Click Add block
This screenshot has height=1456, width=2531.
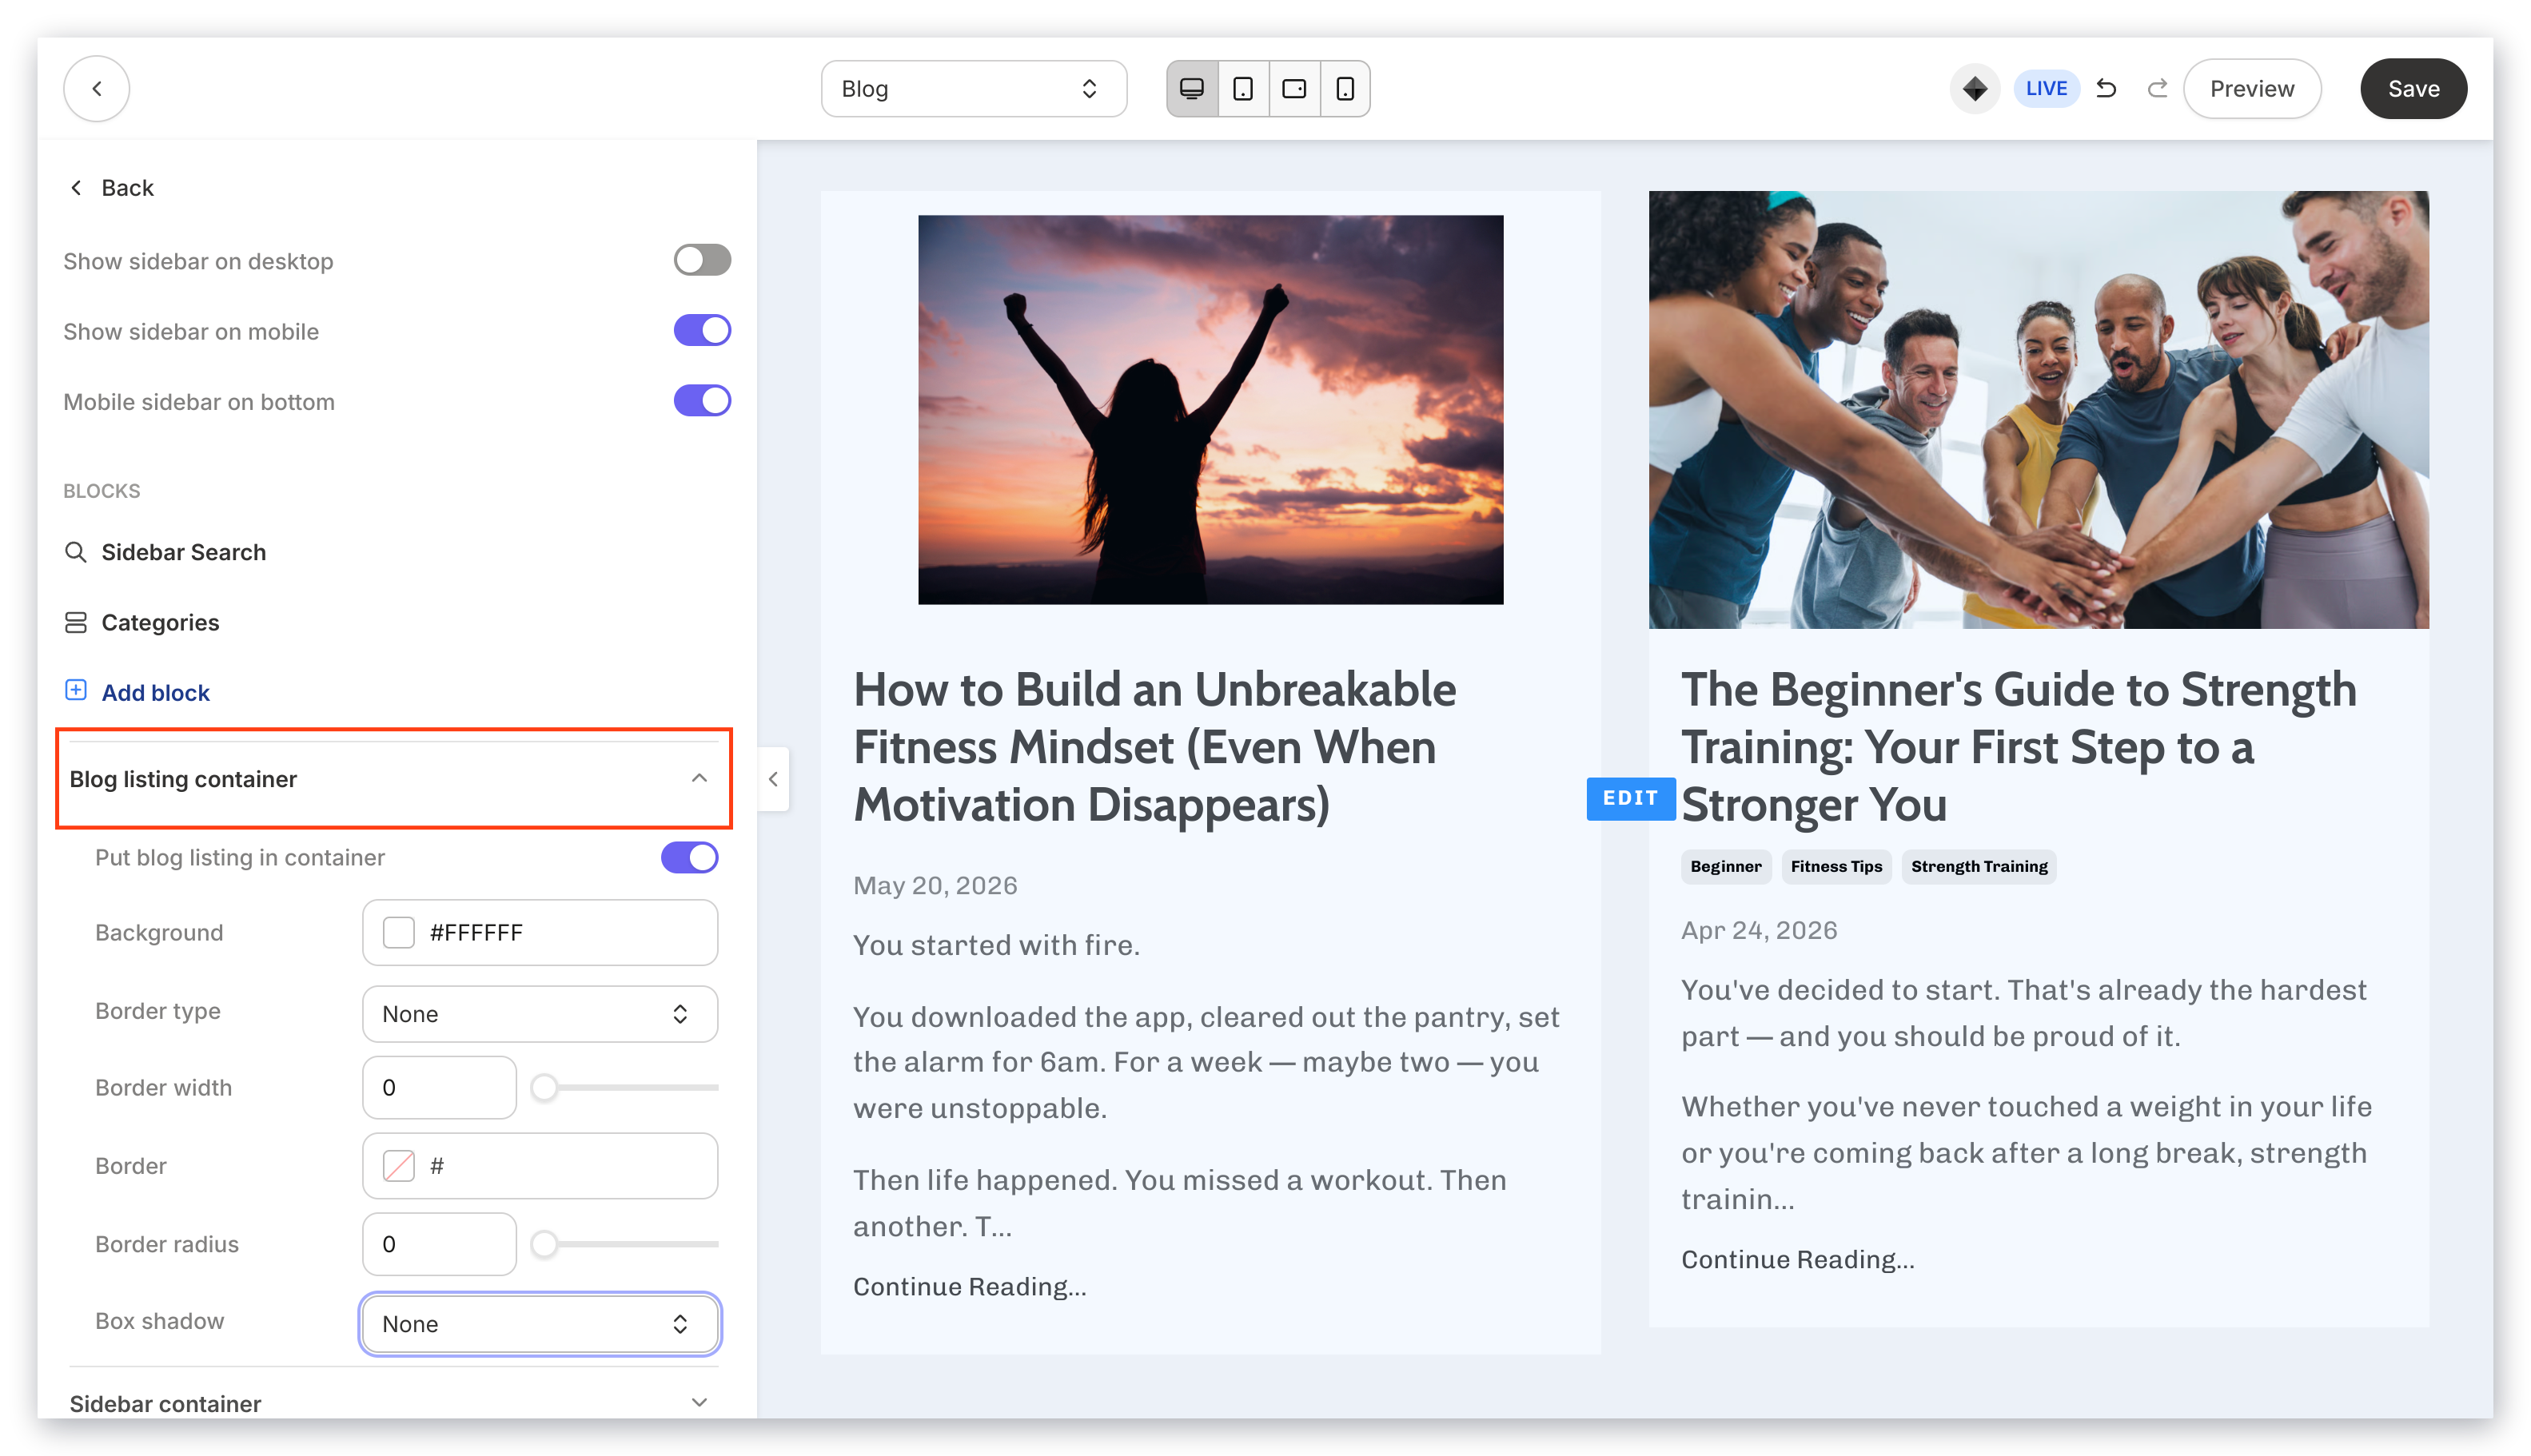tap(155, 692)
